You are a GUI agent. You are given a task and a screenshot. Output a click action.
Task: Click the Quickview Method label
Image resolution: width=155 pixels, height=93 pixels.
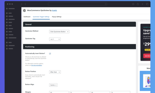tap(32, 31)
